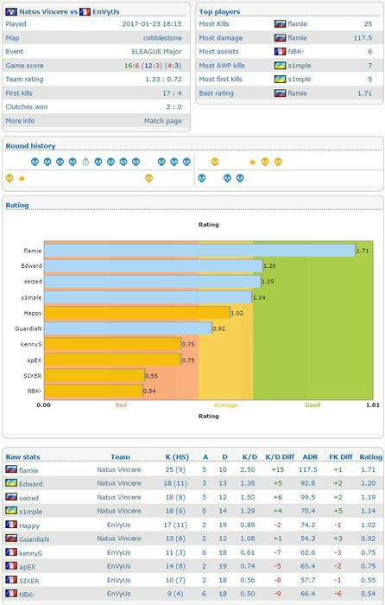Sort Raw stats by FK Diff column
This screenshot has height=605, width=385.
coord(341,457)
